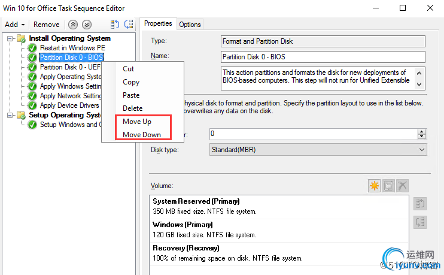
Task: Select the Install Operating System folder
Action: coord(69,38)
